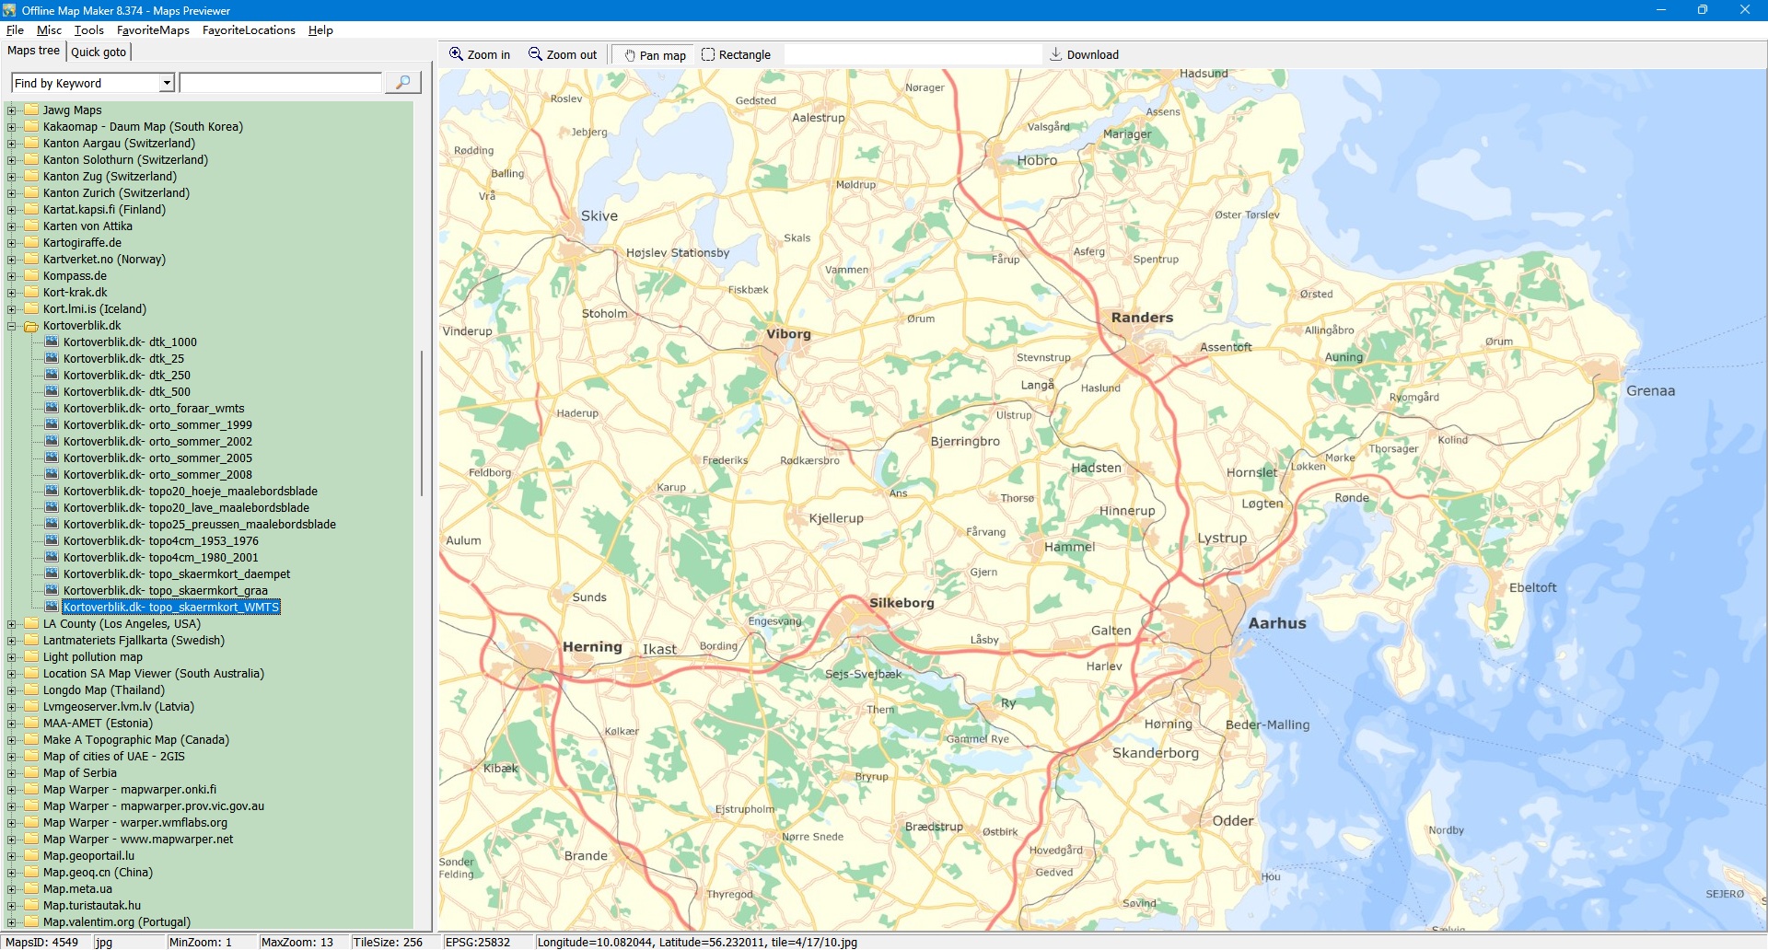
Task: Click Aarhus city on the map
Action: [x=1276, y=623]
